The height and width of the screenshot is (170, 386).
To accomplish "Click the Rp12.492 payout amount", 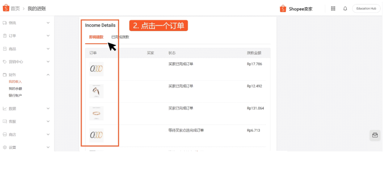I will point(254,86).
